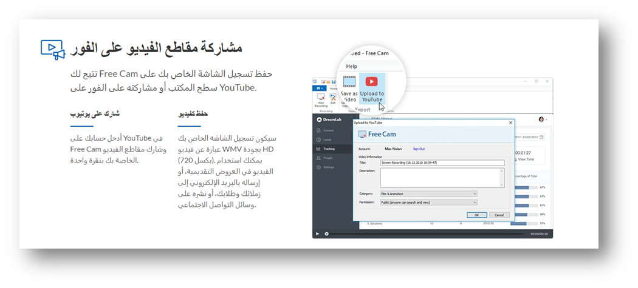Click the video megaphone icon by heading
The width and height of the screenshot is (638, 288).
[53, 50]
